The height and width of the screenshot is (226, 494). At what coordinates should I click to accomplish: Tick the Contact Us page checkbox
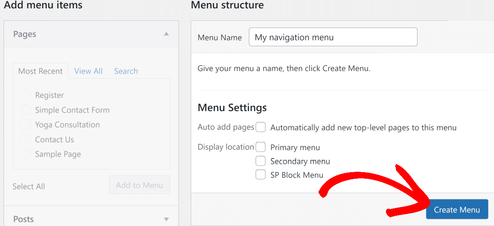coord(25,139)
